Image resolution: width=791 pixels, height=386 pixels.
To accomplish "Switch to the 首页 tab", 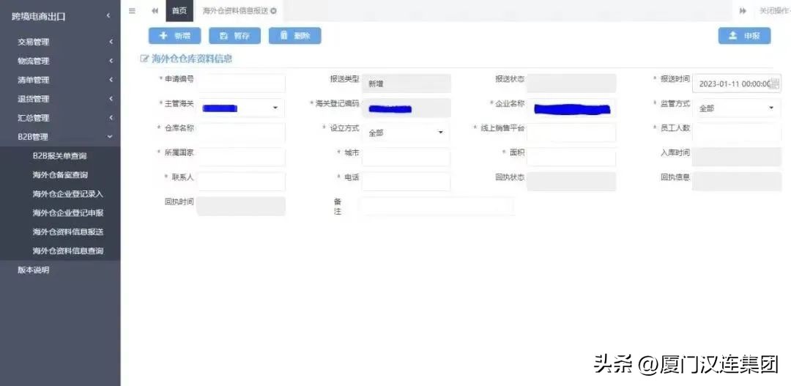I will 179,10.
